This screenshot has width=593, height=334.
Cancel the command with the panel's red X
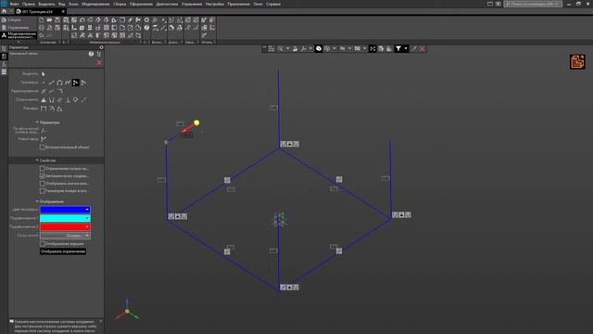(99, 62)
